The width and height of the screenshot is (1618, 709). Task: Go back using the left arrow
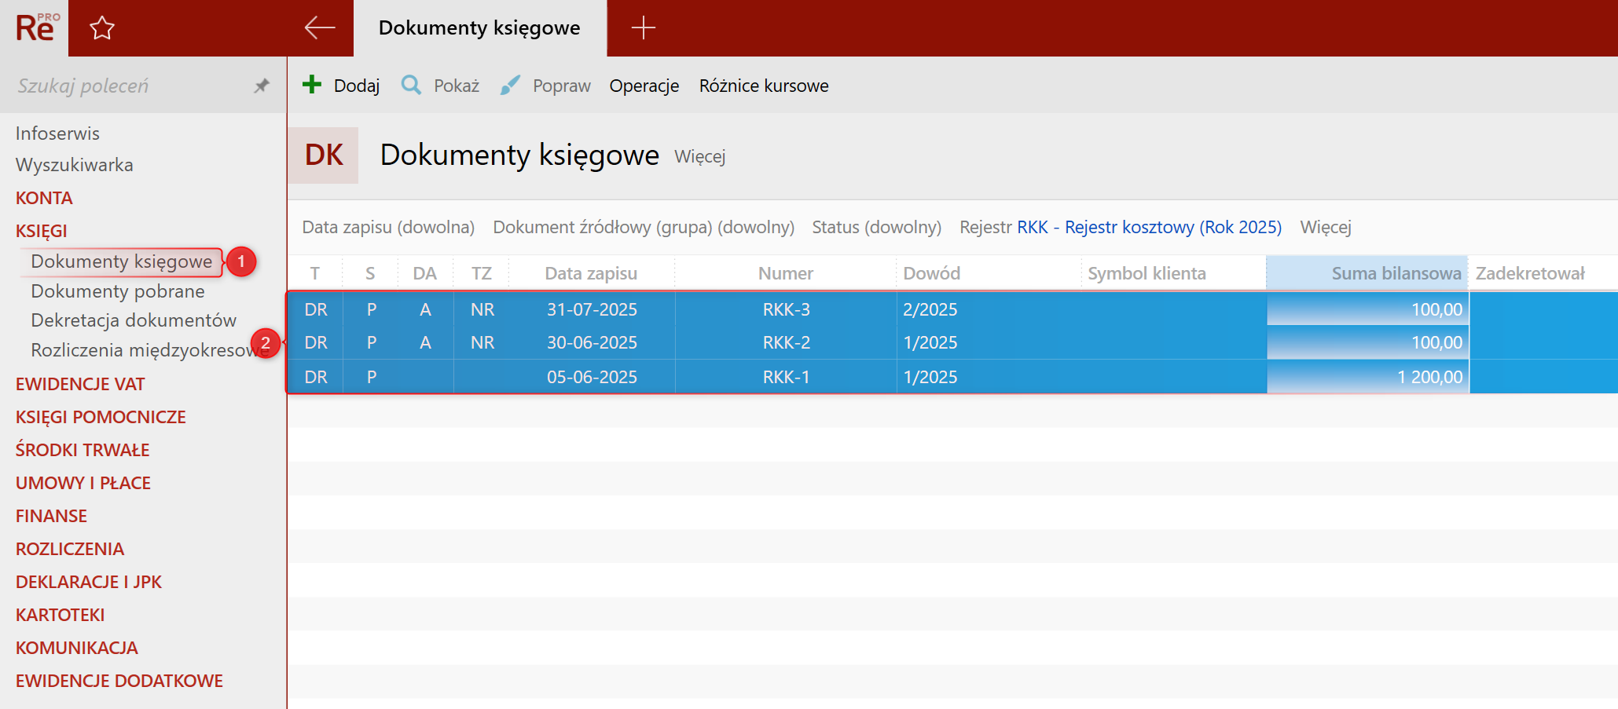tap(319, 28)
